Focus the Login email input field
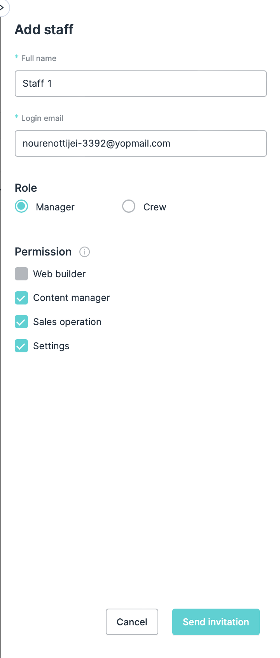Viewport: 280px width, 658px height. [x=140, y=143]
